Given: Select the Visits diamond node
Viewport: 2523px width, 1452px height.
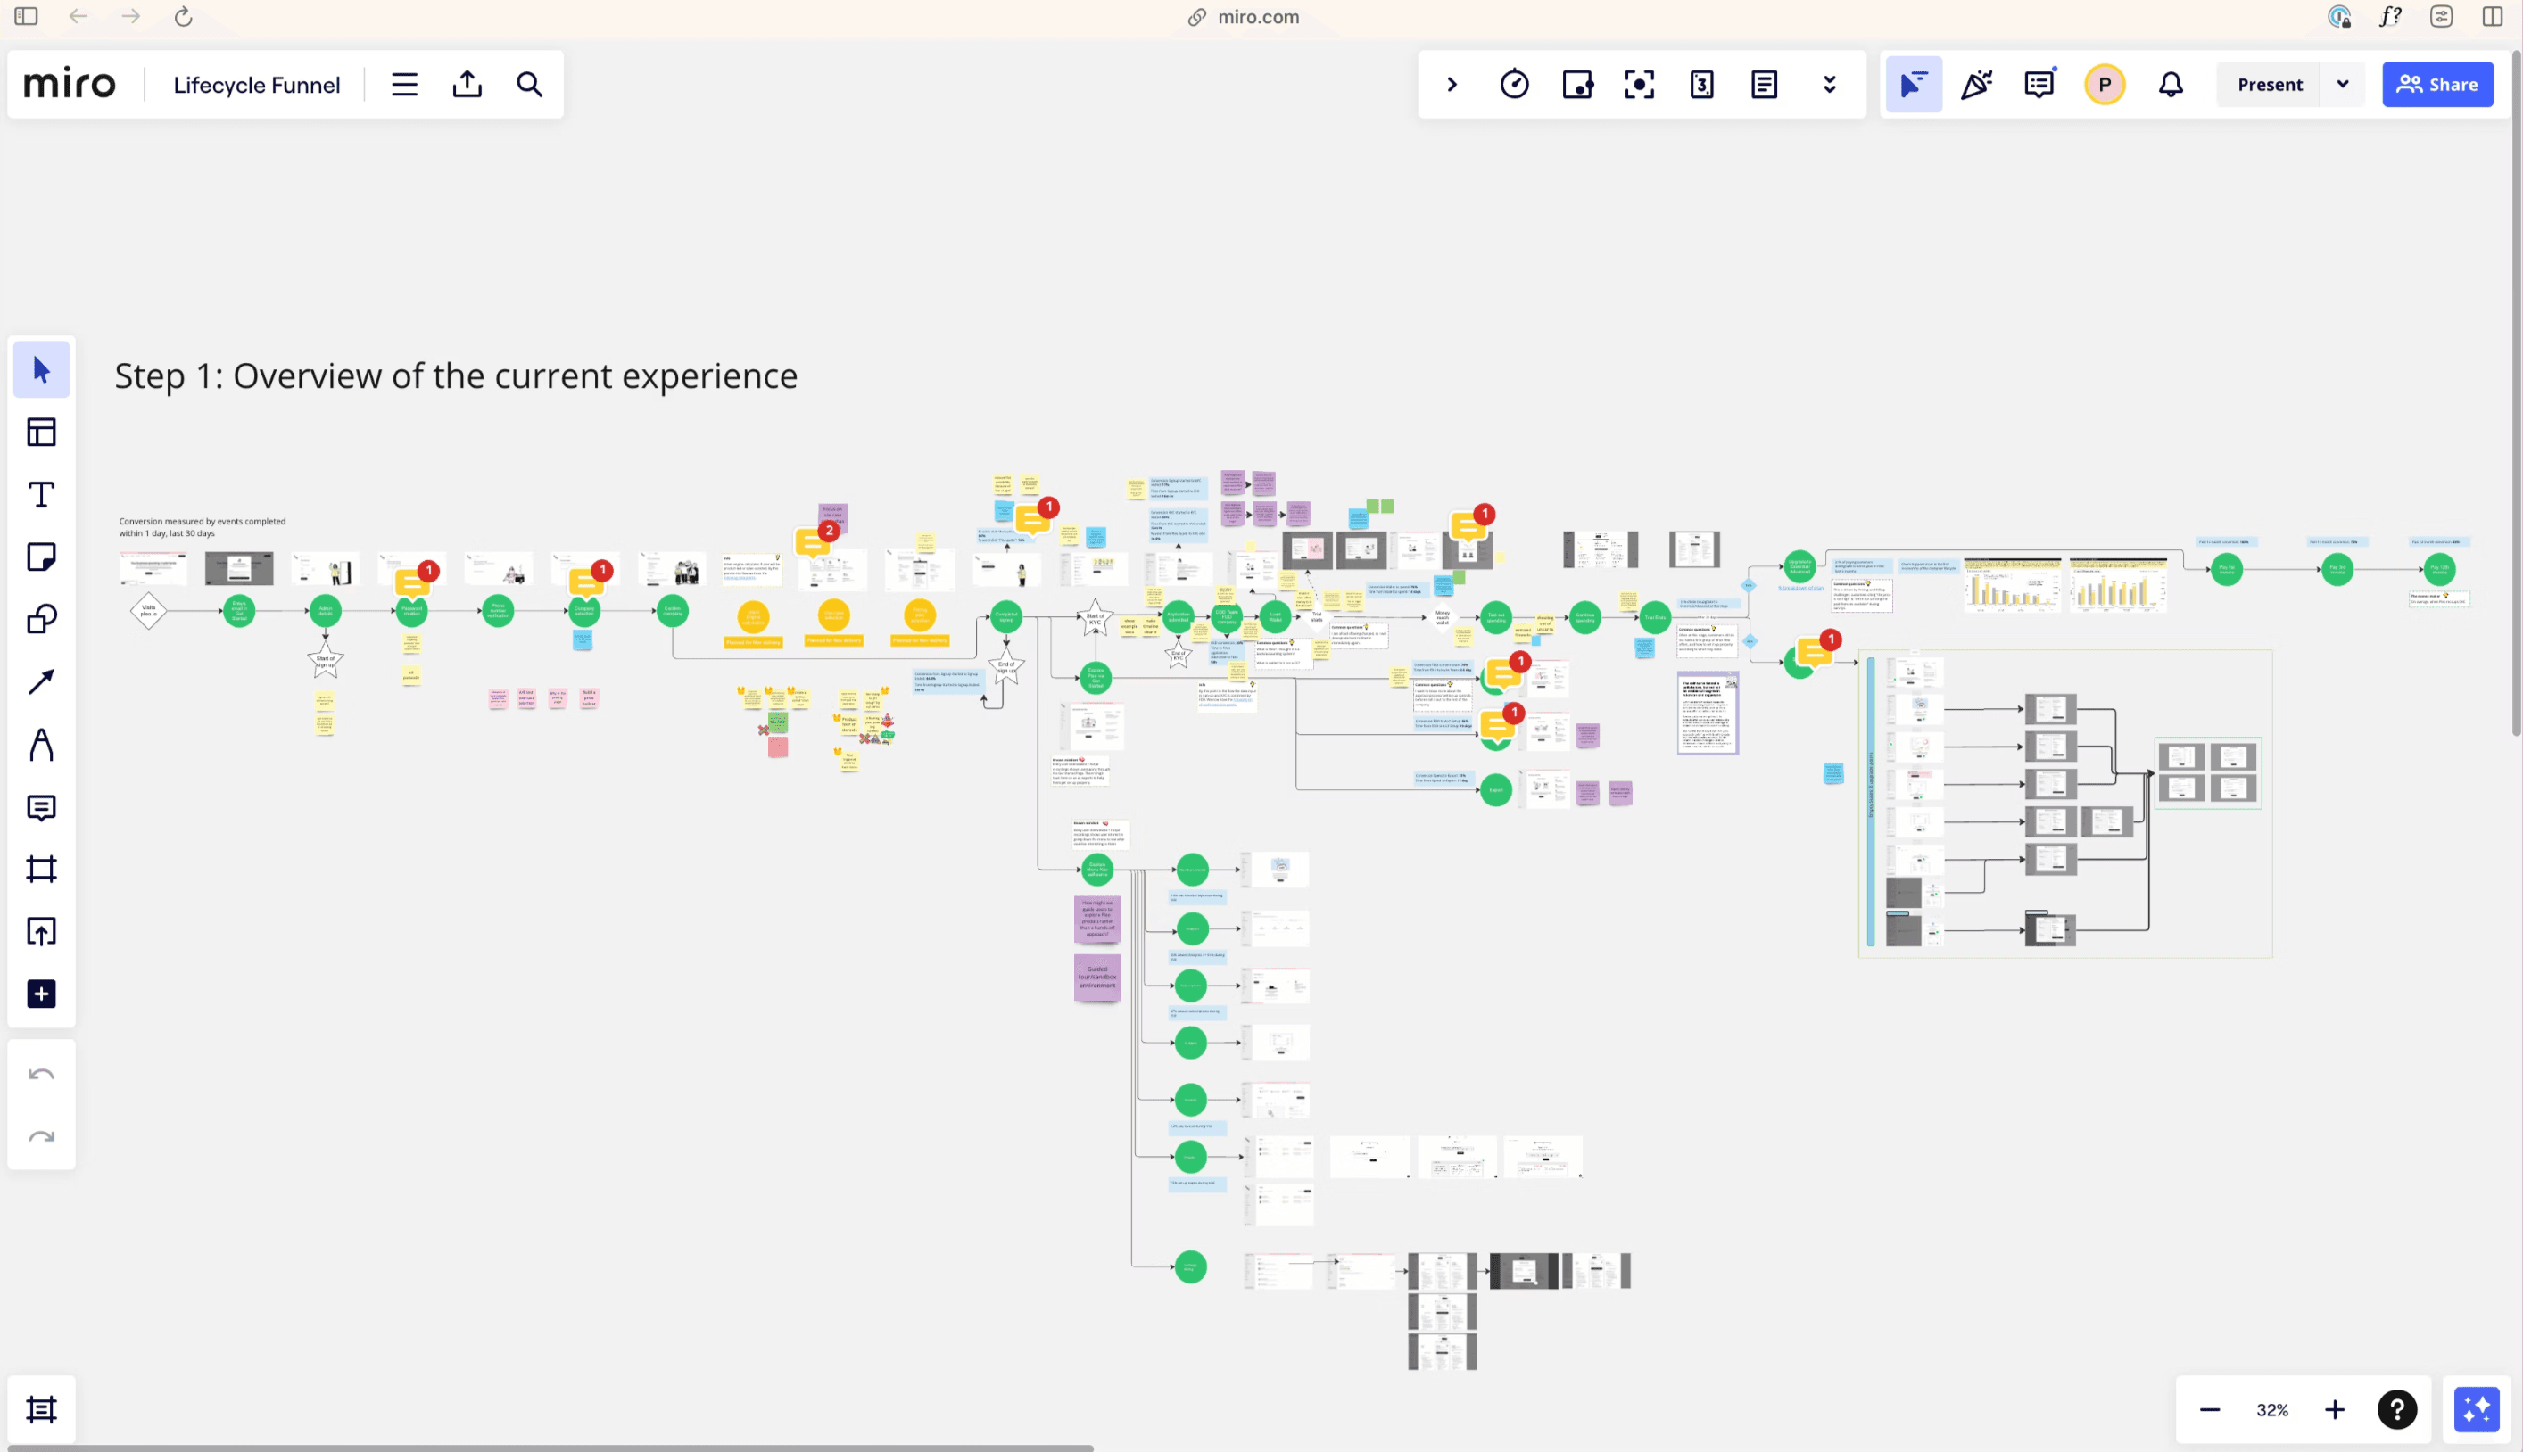Looking at the screenshot, I should pos(147,610).
